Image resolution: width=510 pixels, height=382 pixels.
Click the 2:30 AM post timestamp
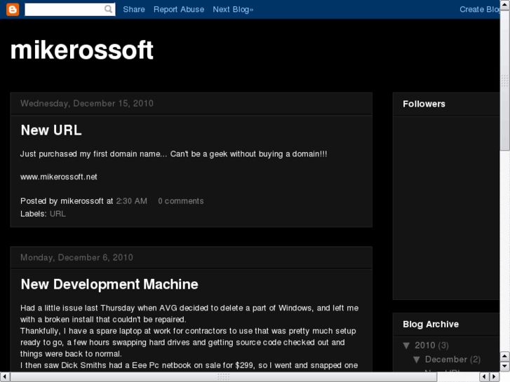(131, 201)
